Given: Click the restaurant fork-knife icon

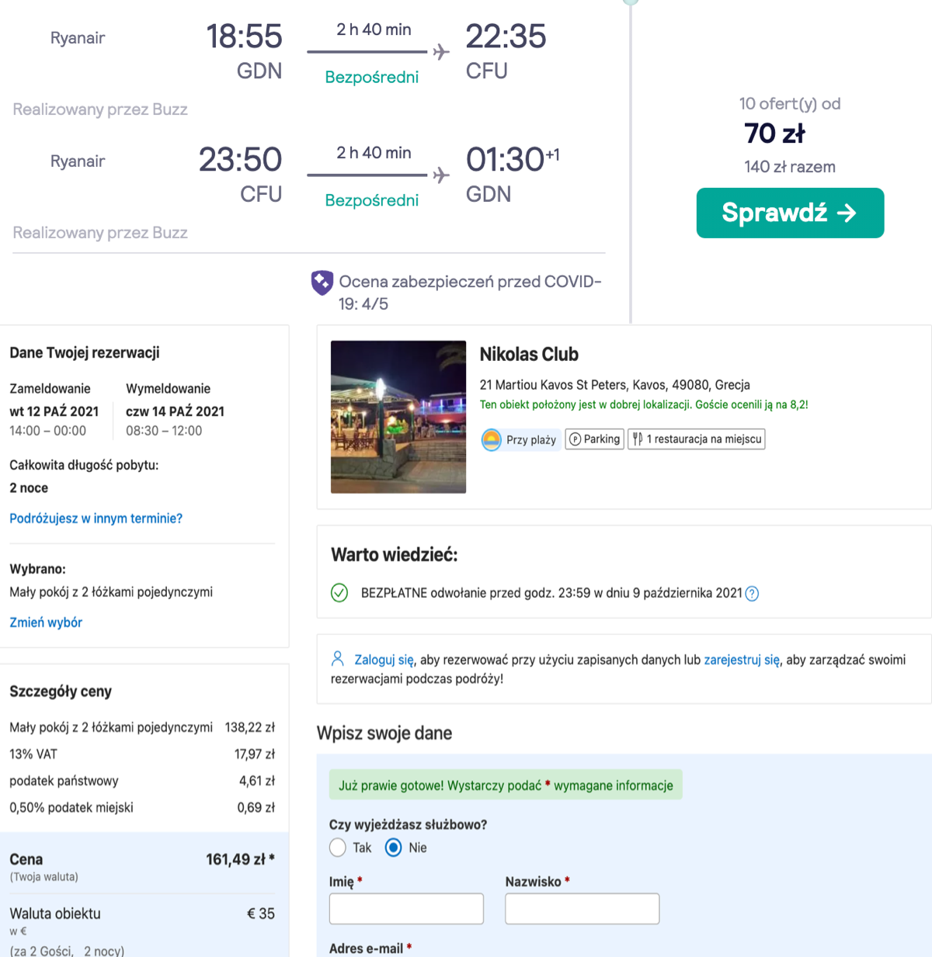Looking at the screenshot, I should pos(638,439).
